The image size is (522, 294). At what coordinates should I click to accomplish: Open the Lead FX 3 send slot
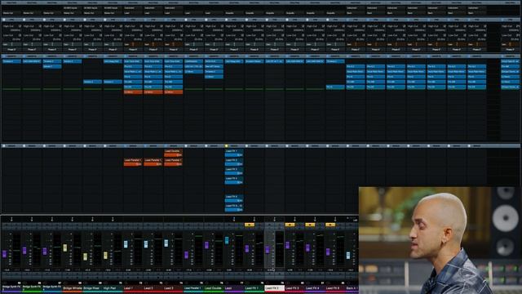point(234,171)
